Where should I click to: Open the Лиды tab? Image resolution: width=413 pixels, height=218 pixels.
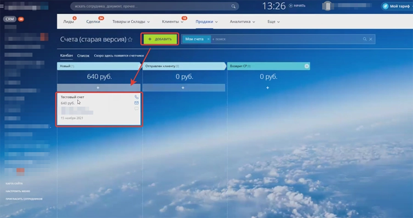(68, 22)
